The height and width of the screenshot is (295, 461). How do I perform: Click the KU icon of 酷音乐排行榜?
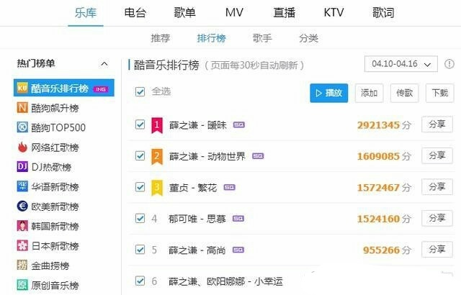(22, 88)
